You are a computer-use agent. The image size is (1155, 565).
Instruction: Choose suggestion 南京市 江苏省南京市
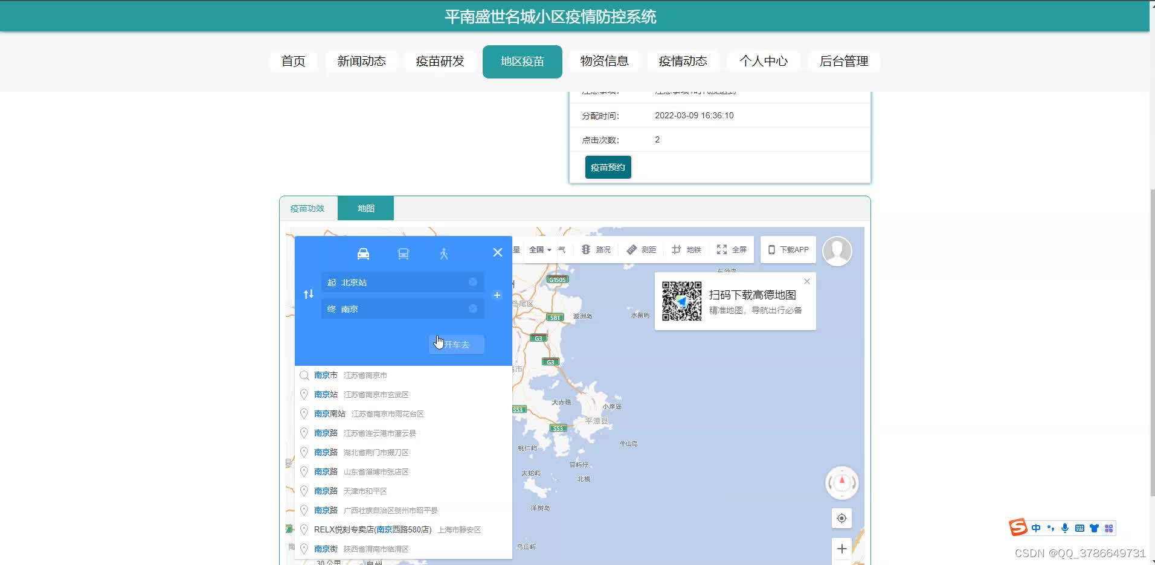[404, 375]
